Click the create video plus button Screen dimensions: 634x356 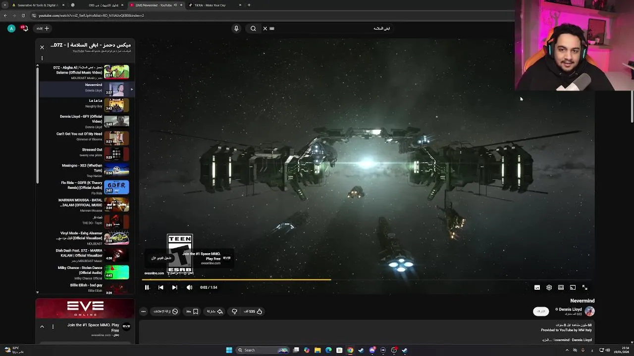pos(43,28)
